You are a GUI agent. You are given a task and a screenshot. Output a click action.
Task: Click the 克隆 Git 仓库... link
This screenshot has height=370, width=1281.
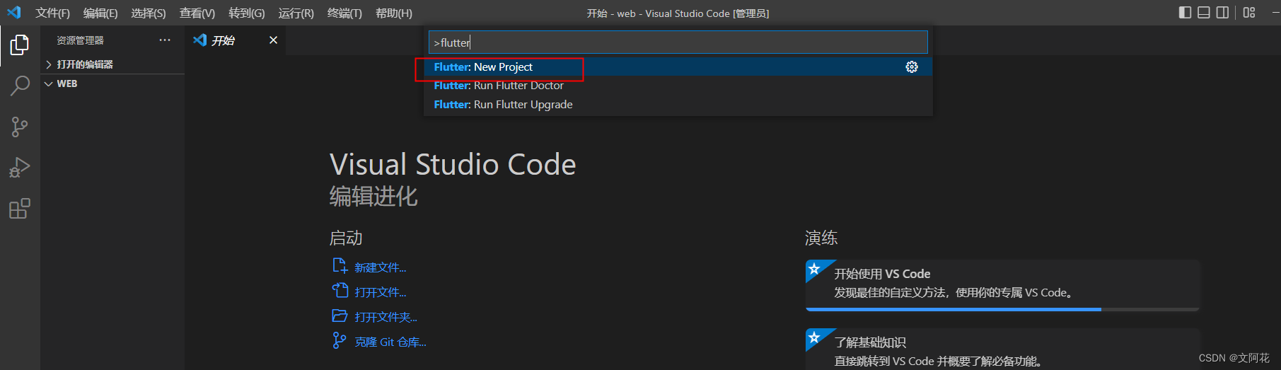tap(390, 342)
